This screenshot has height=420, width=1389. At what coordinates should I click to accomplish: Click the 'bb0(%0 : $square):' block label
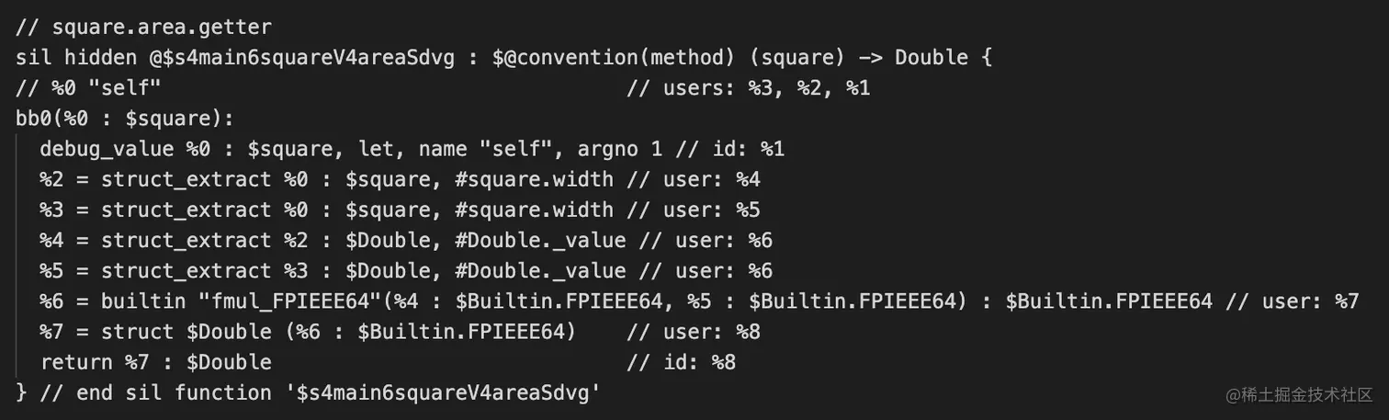pos(125,119)
